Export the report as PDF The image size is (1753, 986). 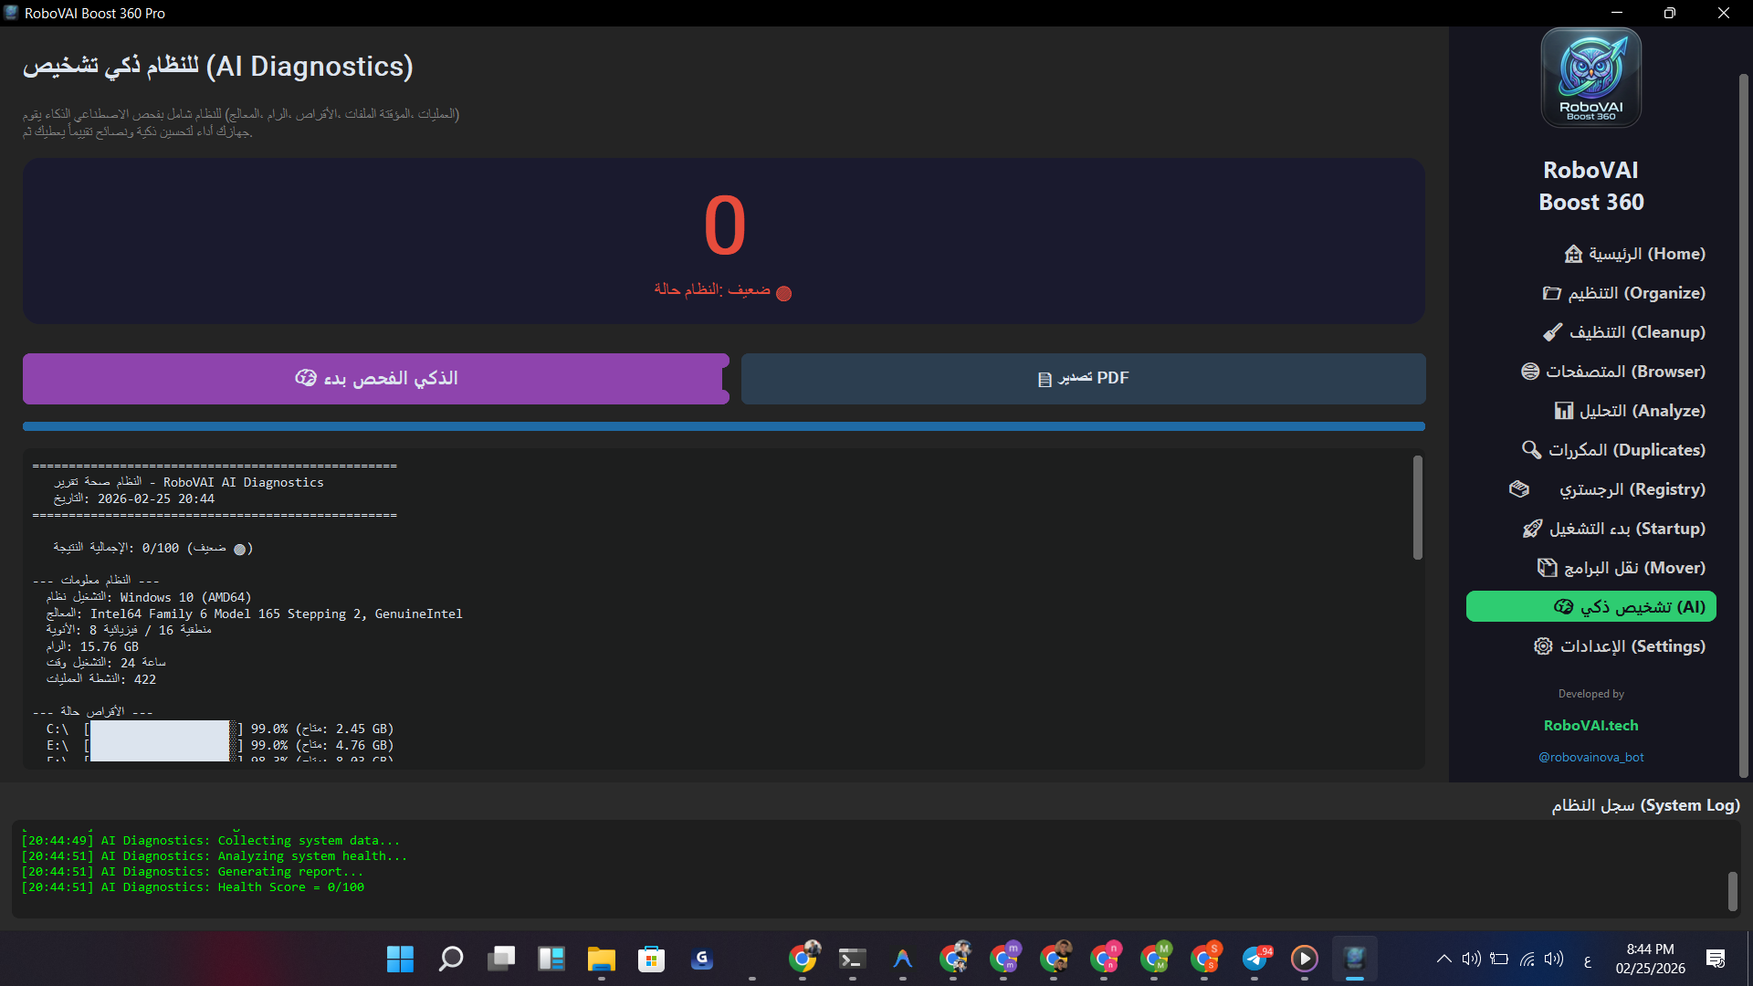[x=1083, y=379]
